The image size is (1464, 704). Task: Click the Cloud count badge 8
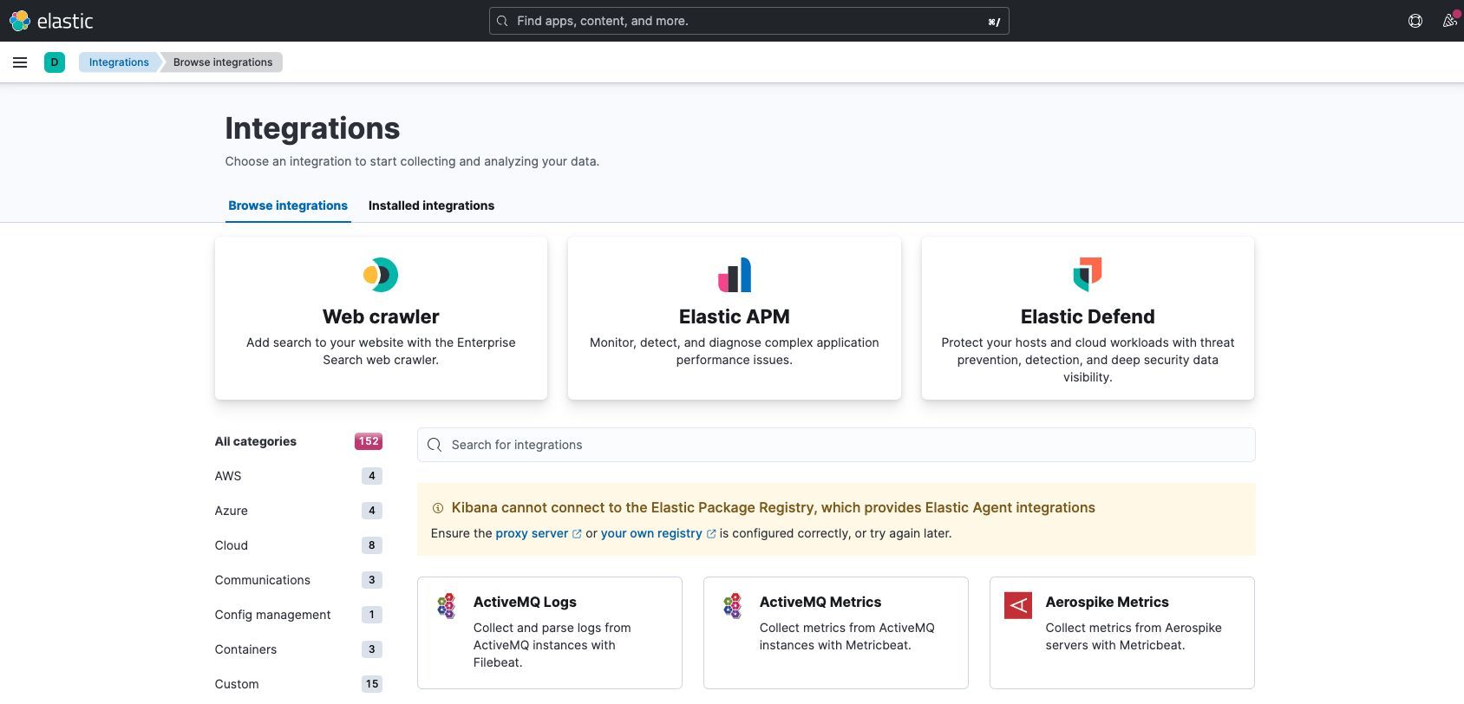[372, 545]
